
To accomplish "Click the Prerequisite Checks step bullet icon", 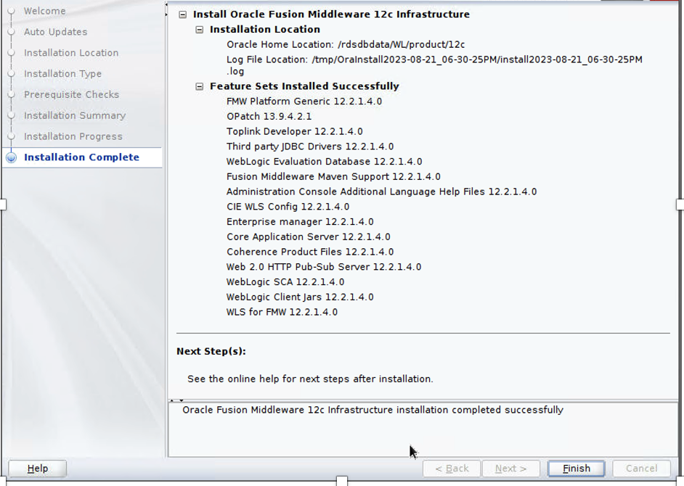I will click(x=12, y=94).
